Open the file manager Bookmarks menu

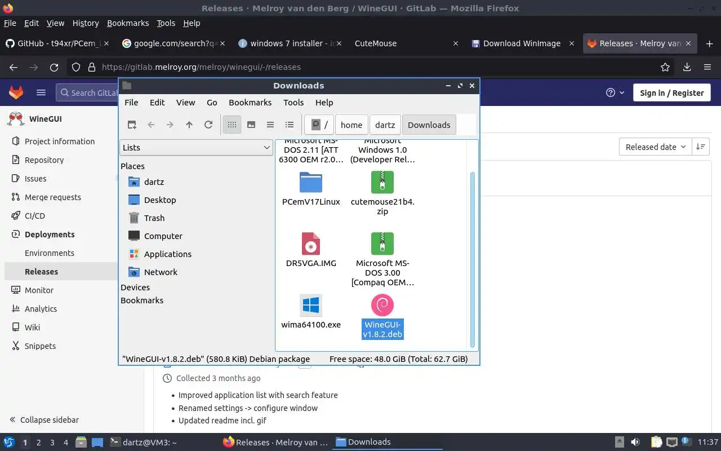250,103
